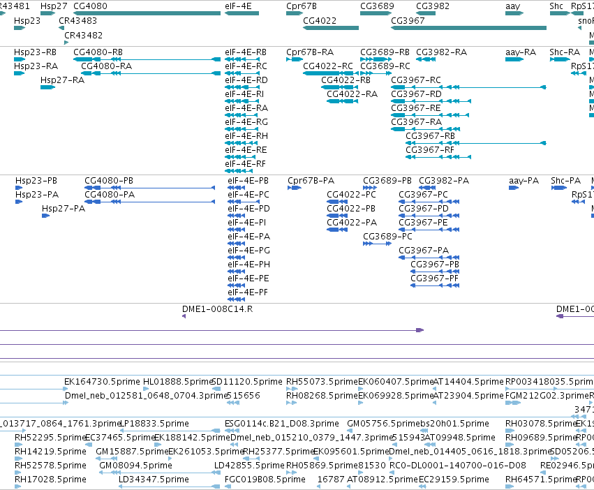Screen dimensions: 594x490
Task: Select protein CG3967-PA label
Action: [x=424, y=250]
